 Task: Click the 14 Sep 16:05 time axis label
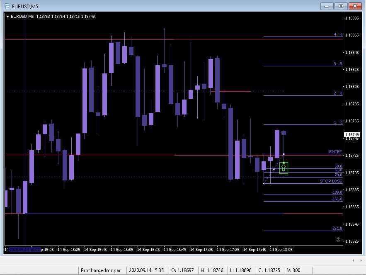122,250
